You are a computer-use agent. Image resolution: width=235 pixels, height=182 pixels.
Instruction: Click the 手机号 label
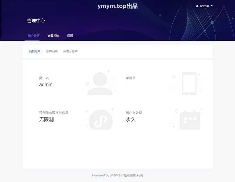click(x=130, y=78)
